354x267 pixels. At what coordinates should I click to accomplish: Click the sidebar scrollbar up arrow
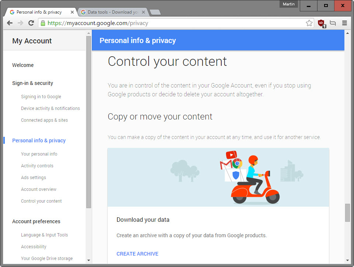tap(88, 33)
